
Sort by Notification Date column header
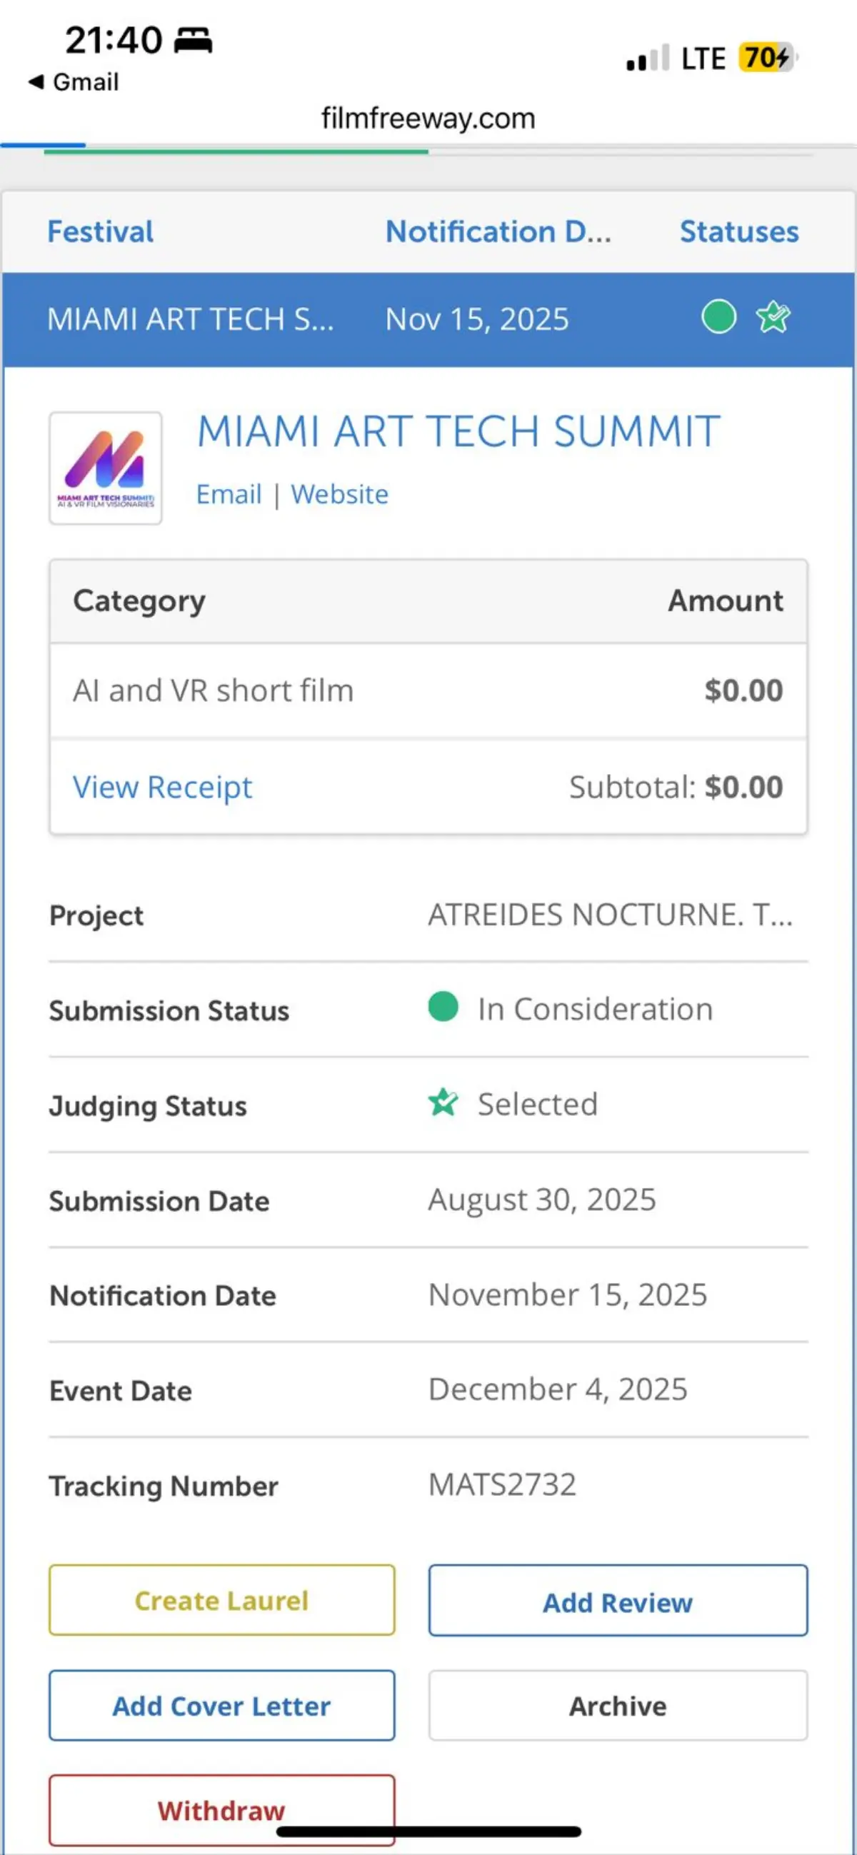click(498, 232)
